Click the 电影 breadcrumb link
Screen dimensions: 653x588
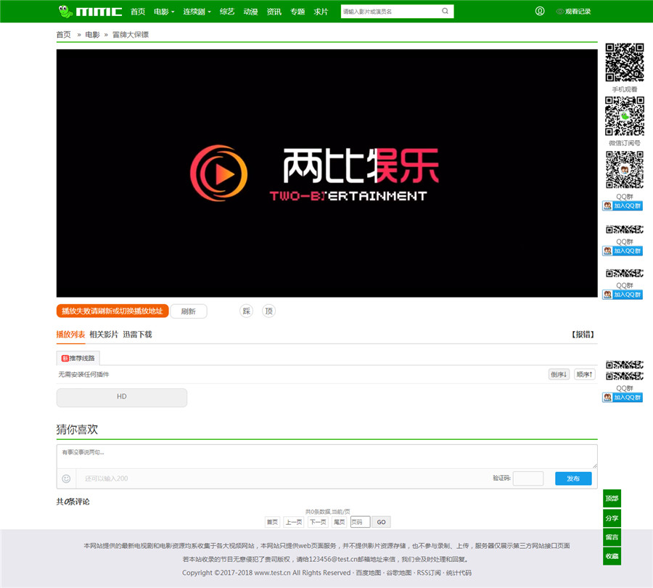[92, 35]
